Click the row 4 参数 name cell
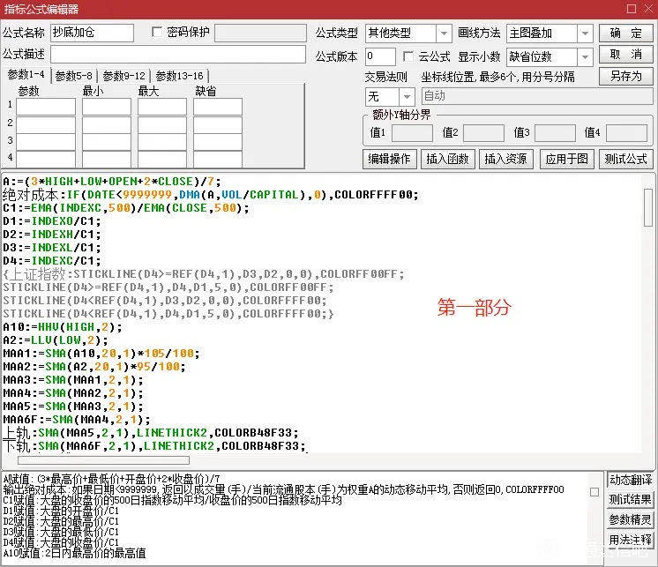658x567 pixels. [46, 160]
